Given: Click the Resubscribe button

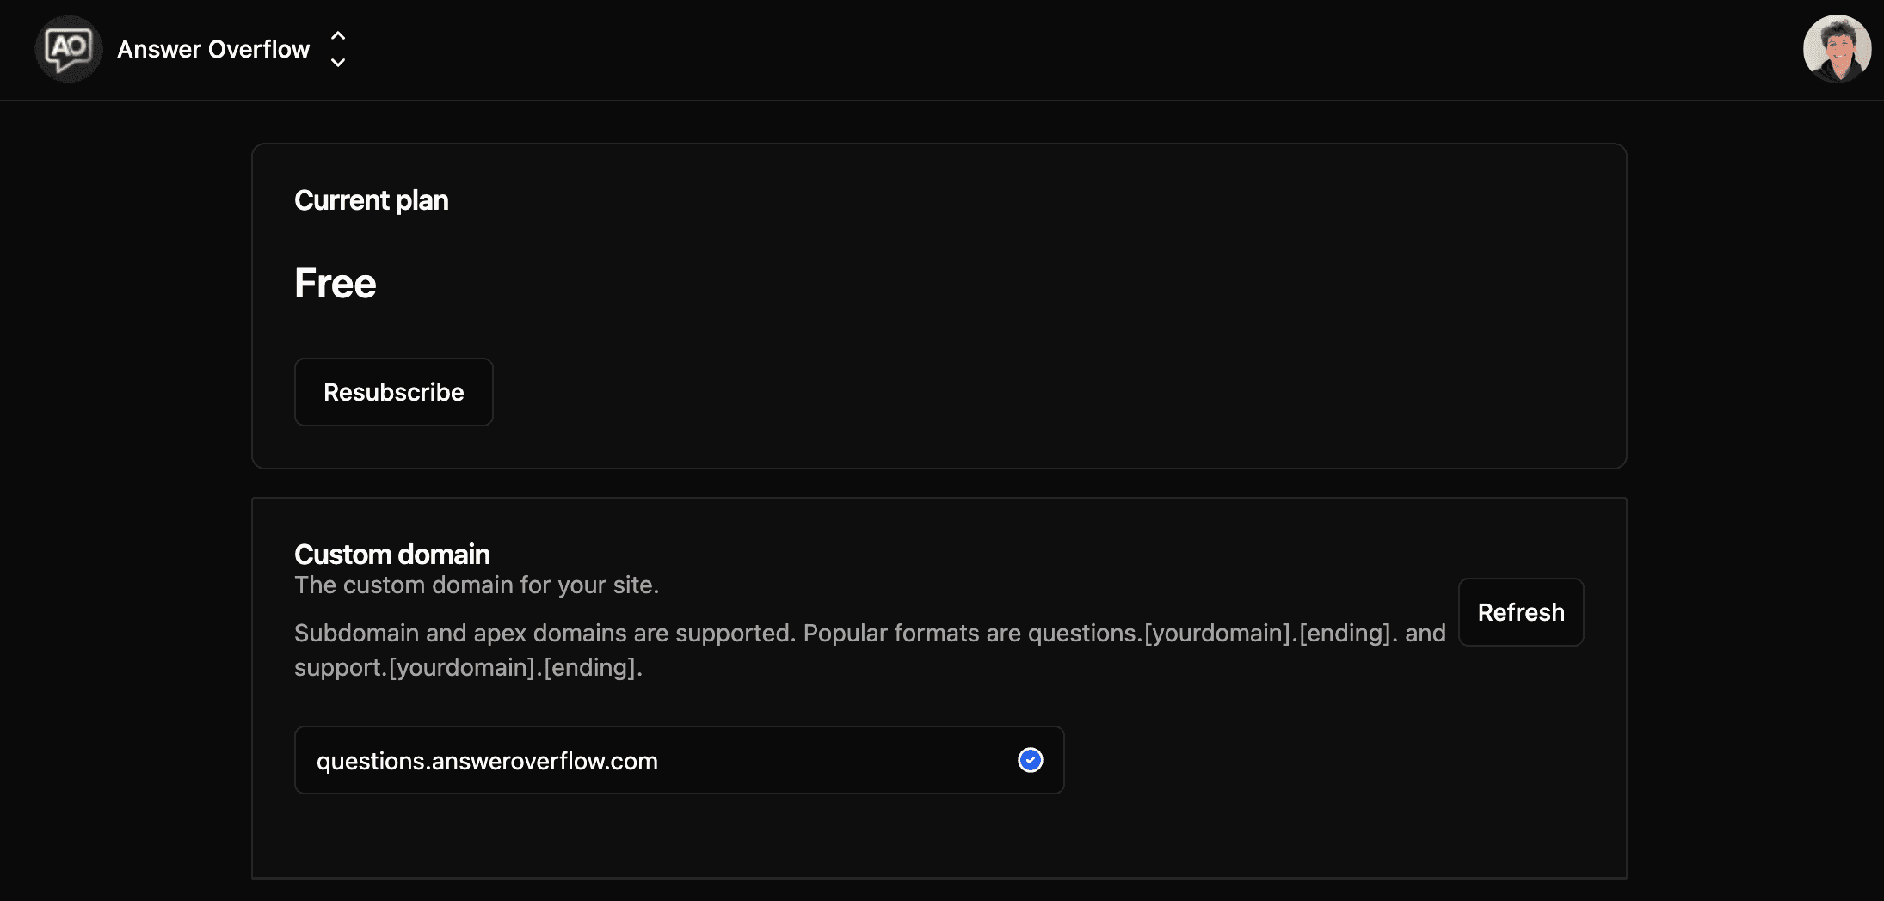Looking at the screenshot, I should click(393, 392).
